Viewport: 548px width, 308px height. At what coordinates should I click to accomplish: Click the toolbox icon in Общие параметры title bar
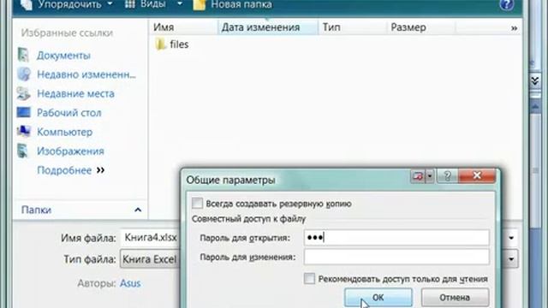(x=418, y=176)
